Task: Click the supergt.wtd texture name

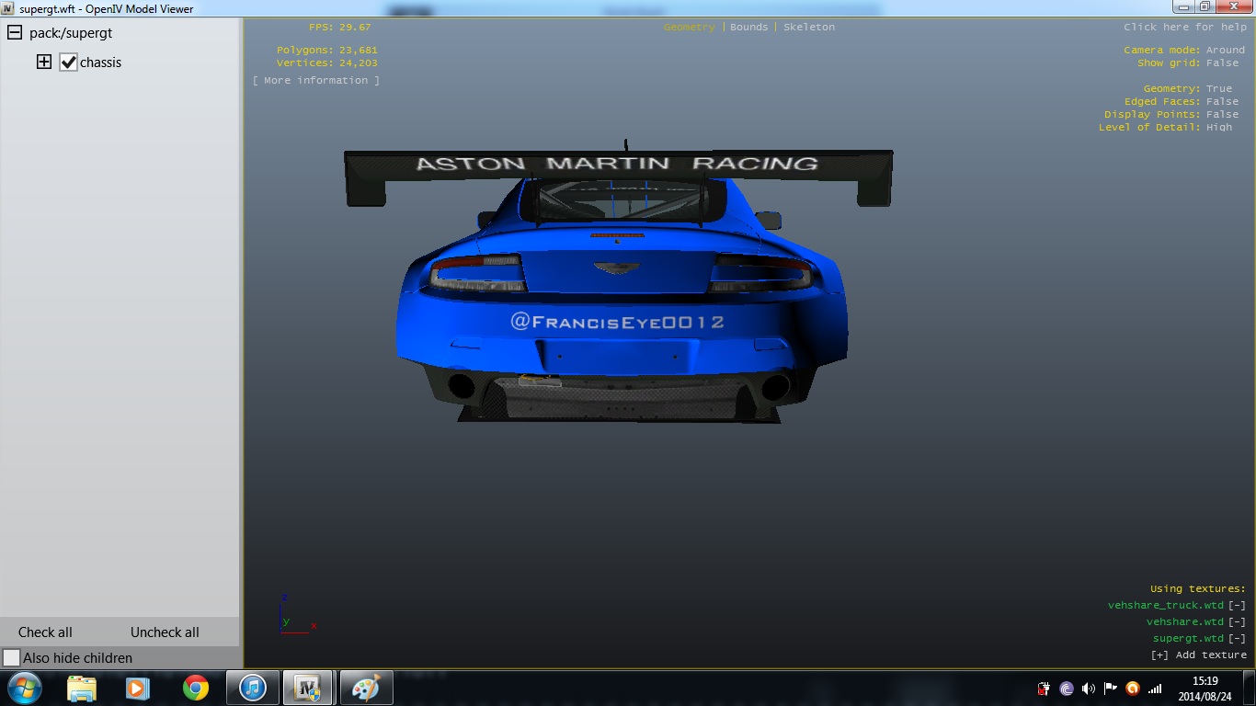Action: [x=1189, y=639]
